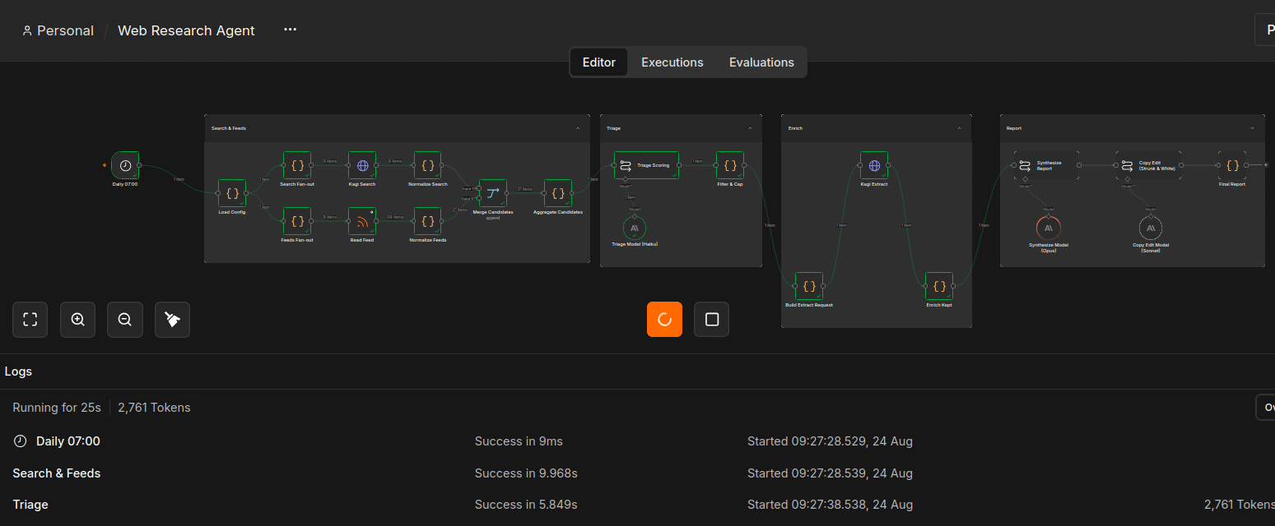Open the Normalize Feeds code node
The image size is (1275, 526).
[428, 221]
